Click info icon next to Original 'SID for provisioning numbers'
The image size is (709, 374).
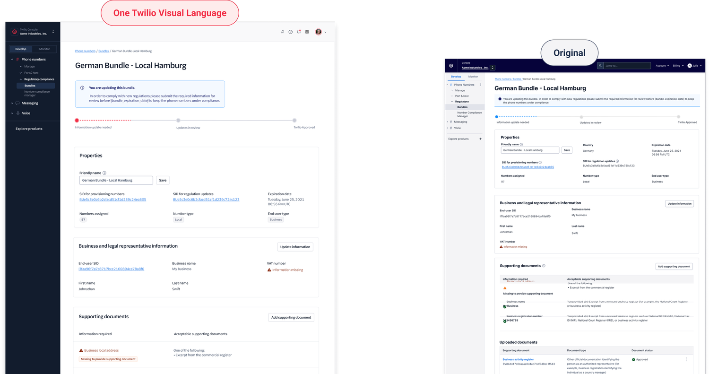[x=540, y=162]
